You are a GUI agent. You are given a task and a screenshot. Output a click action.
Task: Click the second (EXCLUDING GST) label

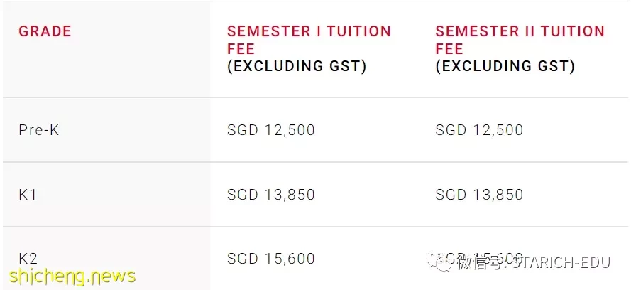click(505, 66)
